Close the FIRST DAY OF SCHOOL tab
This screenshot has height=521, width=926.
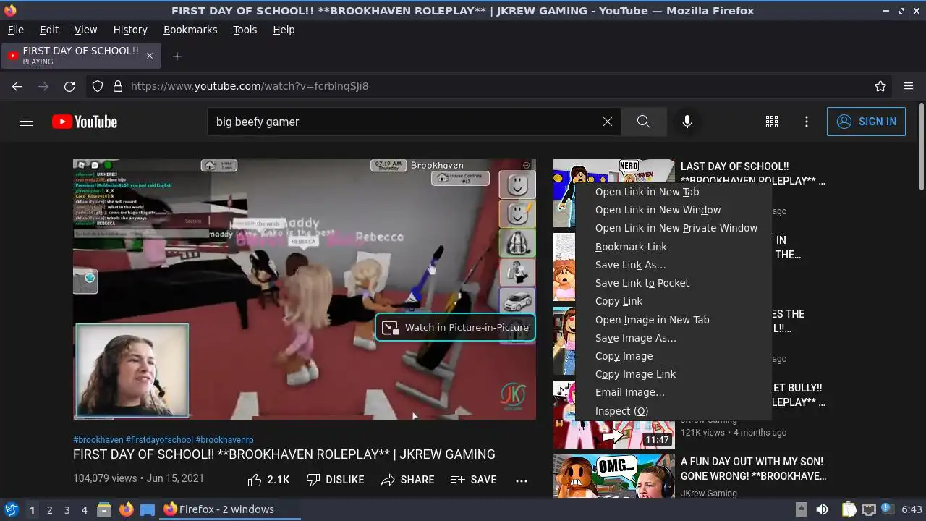(150, 56)
